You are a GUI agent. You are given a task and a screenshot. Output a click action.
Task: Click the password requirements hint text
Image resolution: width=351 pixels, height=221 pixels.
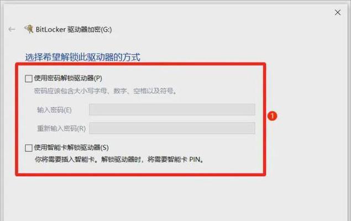106,91
